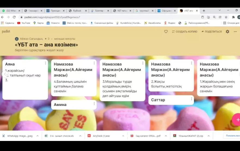Click the address bar with padlet.com URL

click(109, 17)
